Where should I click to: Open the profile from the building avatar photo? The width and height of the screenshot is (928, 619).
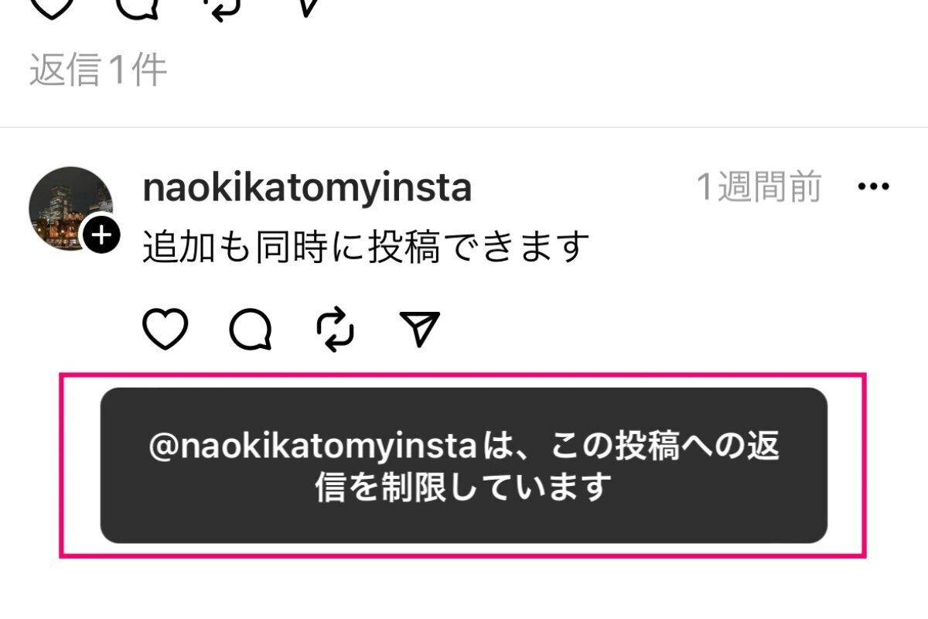[x=71, y=209]
